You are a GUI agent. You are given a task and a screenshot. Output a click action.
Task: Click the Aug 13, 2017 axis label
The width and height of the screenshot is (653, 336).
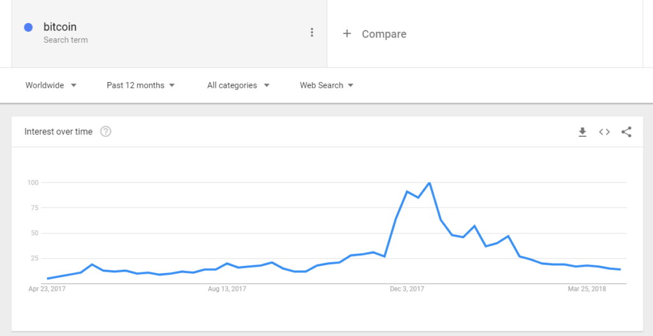coord(227,289)
